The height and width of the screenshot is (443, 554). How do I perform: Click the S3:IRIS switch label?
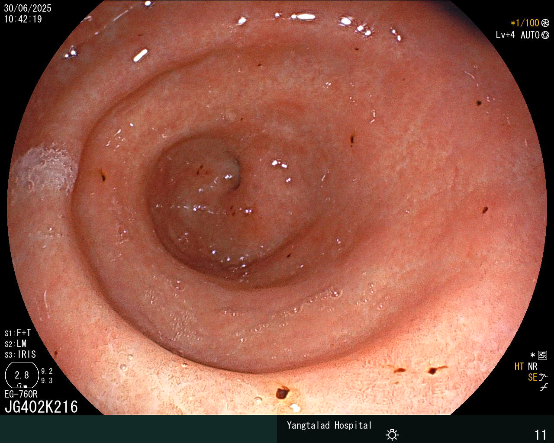pyautogui.click(x=20, y=355)
